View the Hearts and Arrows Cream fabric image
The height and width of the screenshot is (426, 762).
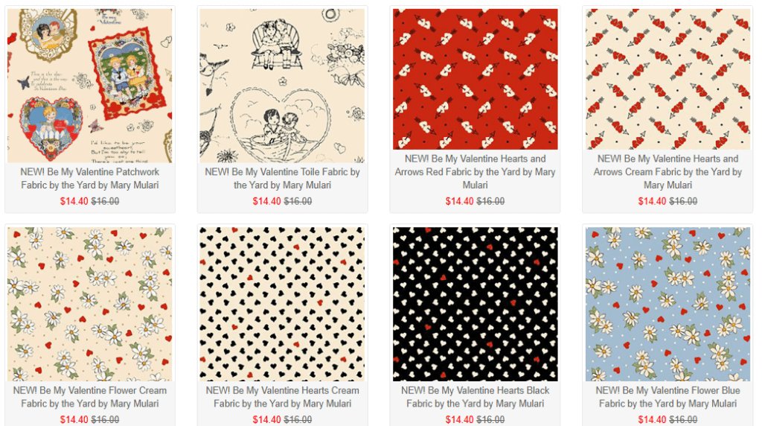(667, 79)
